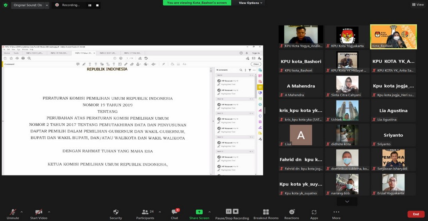
Task: Open the More menu in the toolbar
Action: point(336,213)
